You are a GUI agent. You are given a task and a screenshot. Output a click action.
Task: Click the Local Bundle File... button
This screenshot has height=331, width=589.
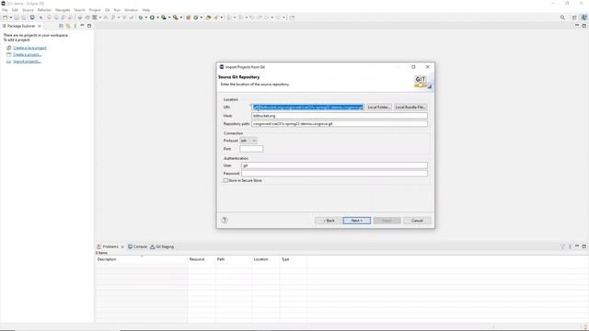[x=410, y=107]
